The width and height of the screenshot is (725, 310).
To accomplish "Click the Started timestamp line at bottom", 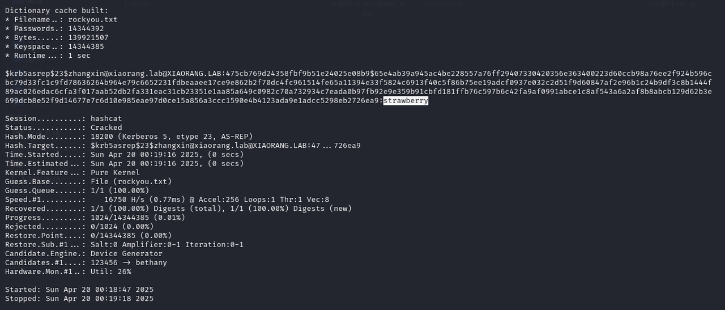I will [79, 290].
